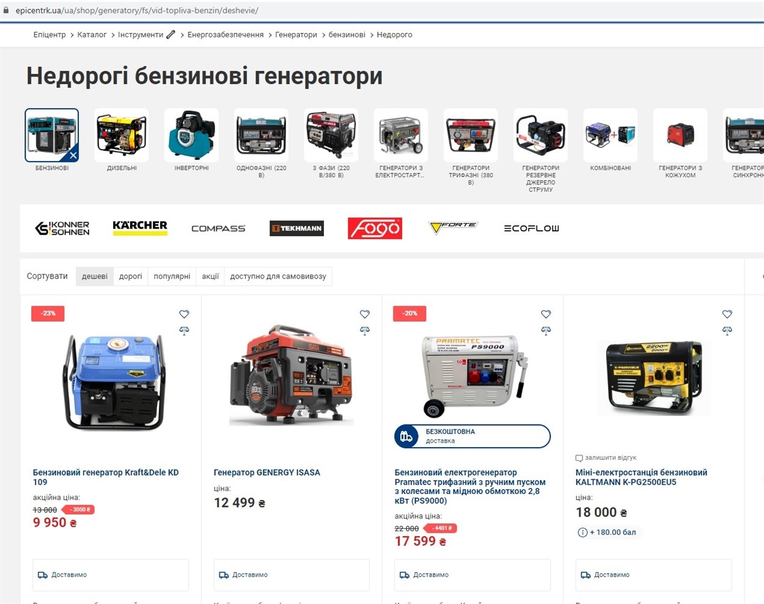This screenshot has height=604, width=764.
Task: Click Доставимо under GENERGY ISASA
Action: tap(292, 575)
